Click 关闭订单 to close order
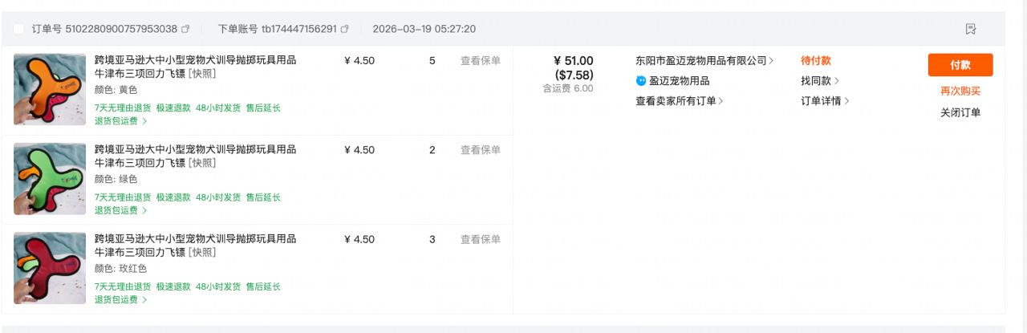This screenshot has height=333, width=1027. pos(960,113)
